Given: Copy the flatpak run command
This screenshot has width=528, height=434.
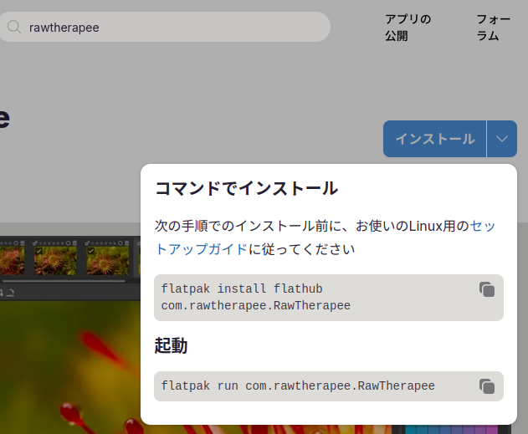Looking at the screenshot, I should [x=487, y=386].
